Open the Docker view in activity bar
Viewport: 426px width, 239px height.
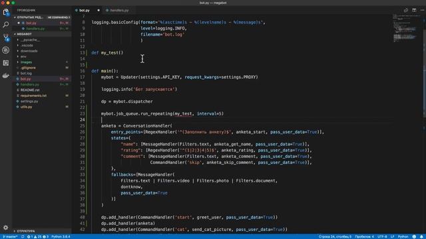(x=6, y=76)
